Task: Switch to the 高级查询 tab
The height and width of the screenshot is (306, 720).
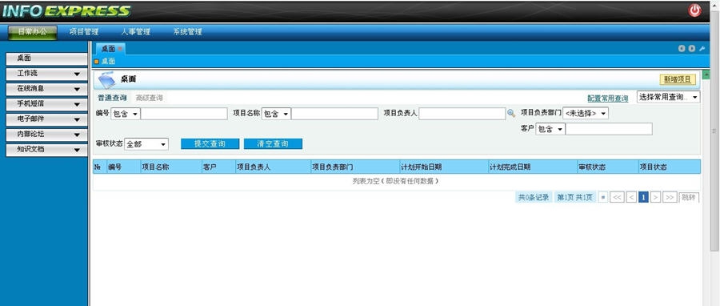Action: click(150, 98)
